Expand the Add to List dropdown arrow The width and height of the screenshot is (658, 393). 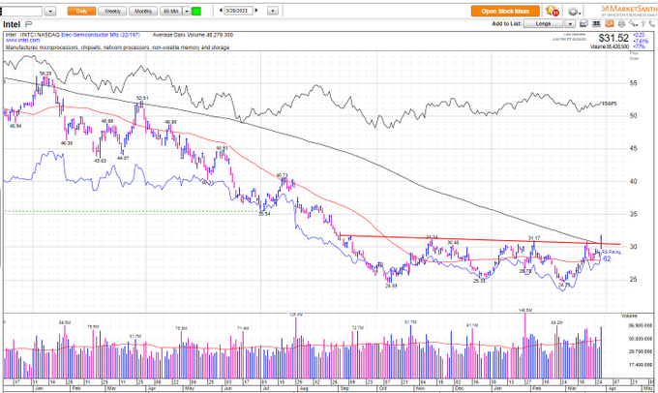[569, 24]
